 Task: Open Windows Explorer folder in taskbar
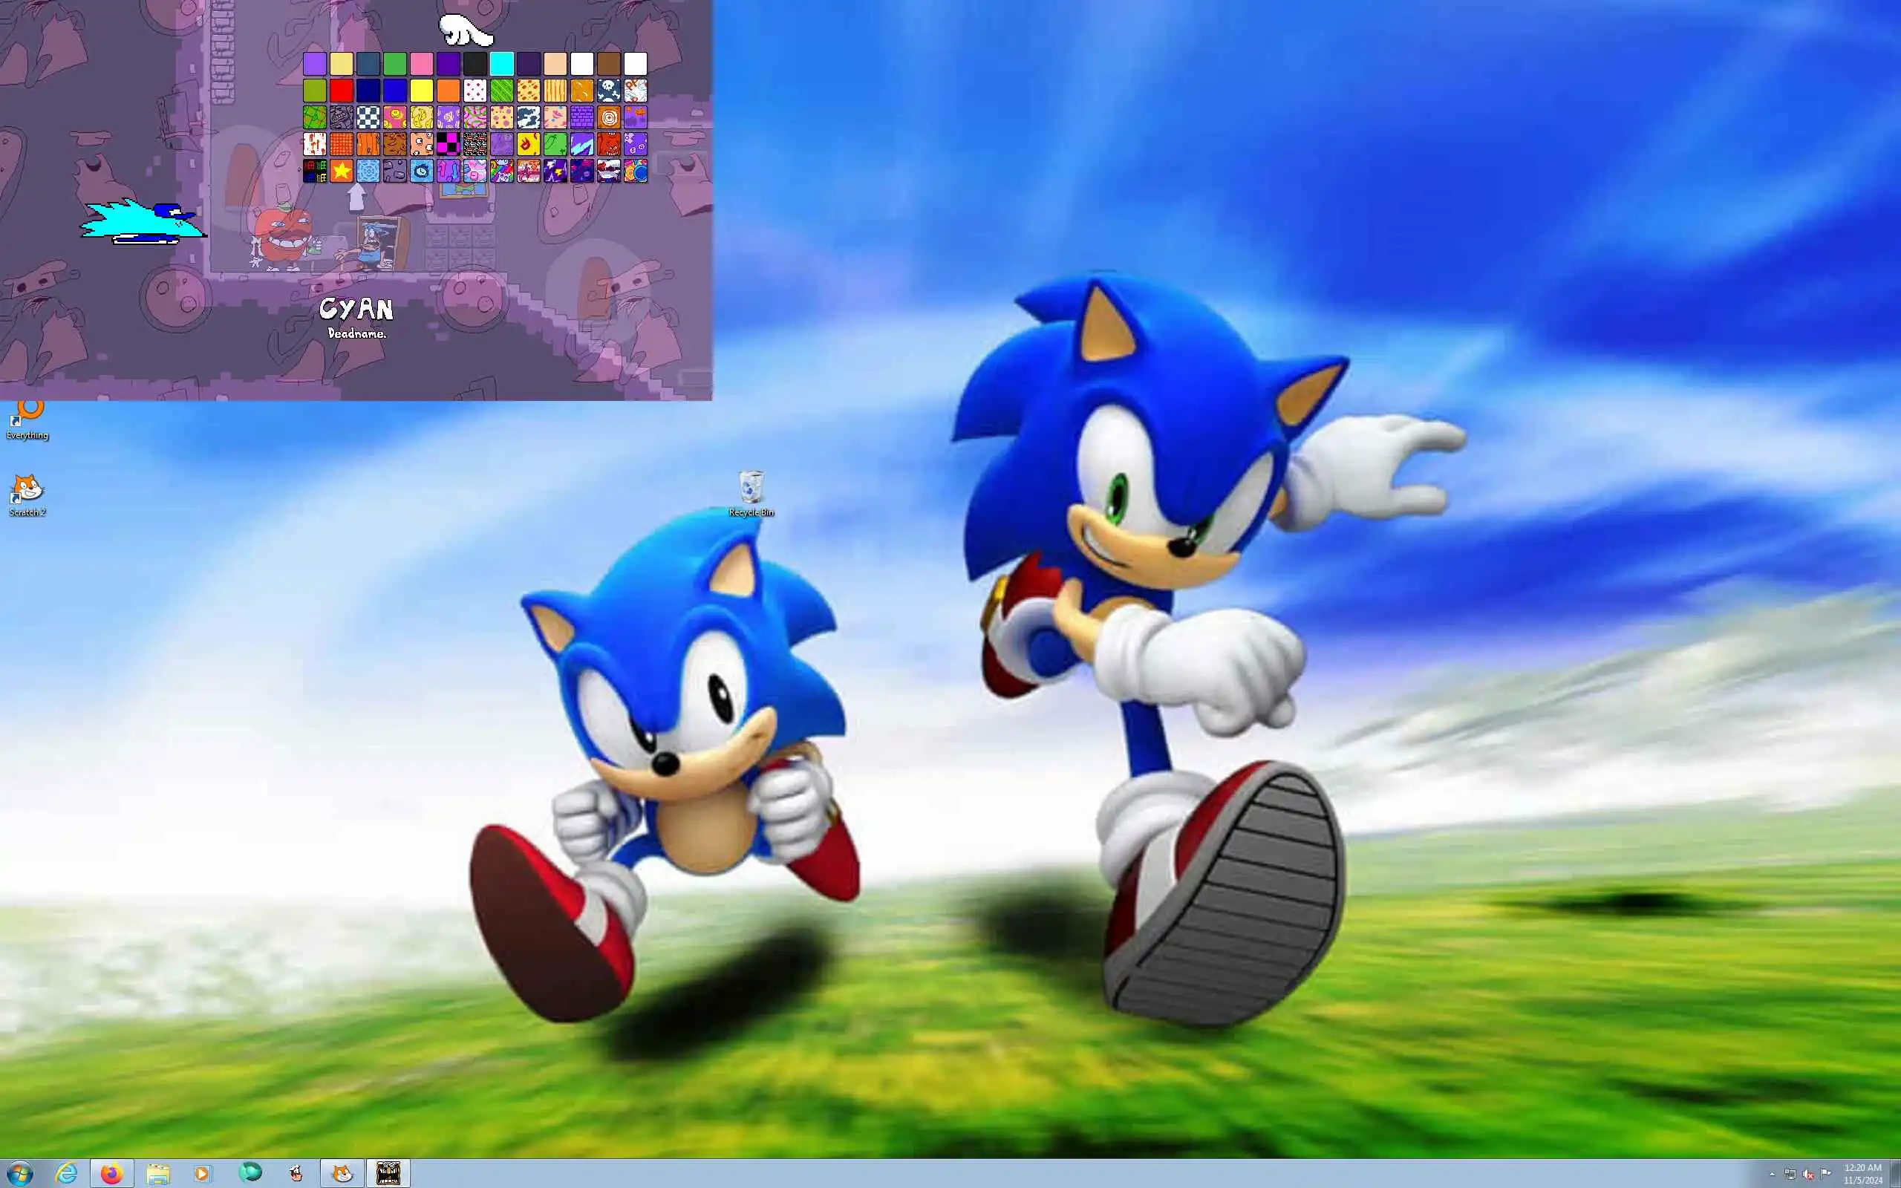[x=157, y=1173]
